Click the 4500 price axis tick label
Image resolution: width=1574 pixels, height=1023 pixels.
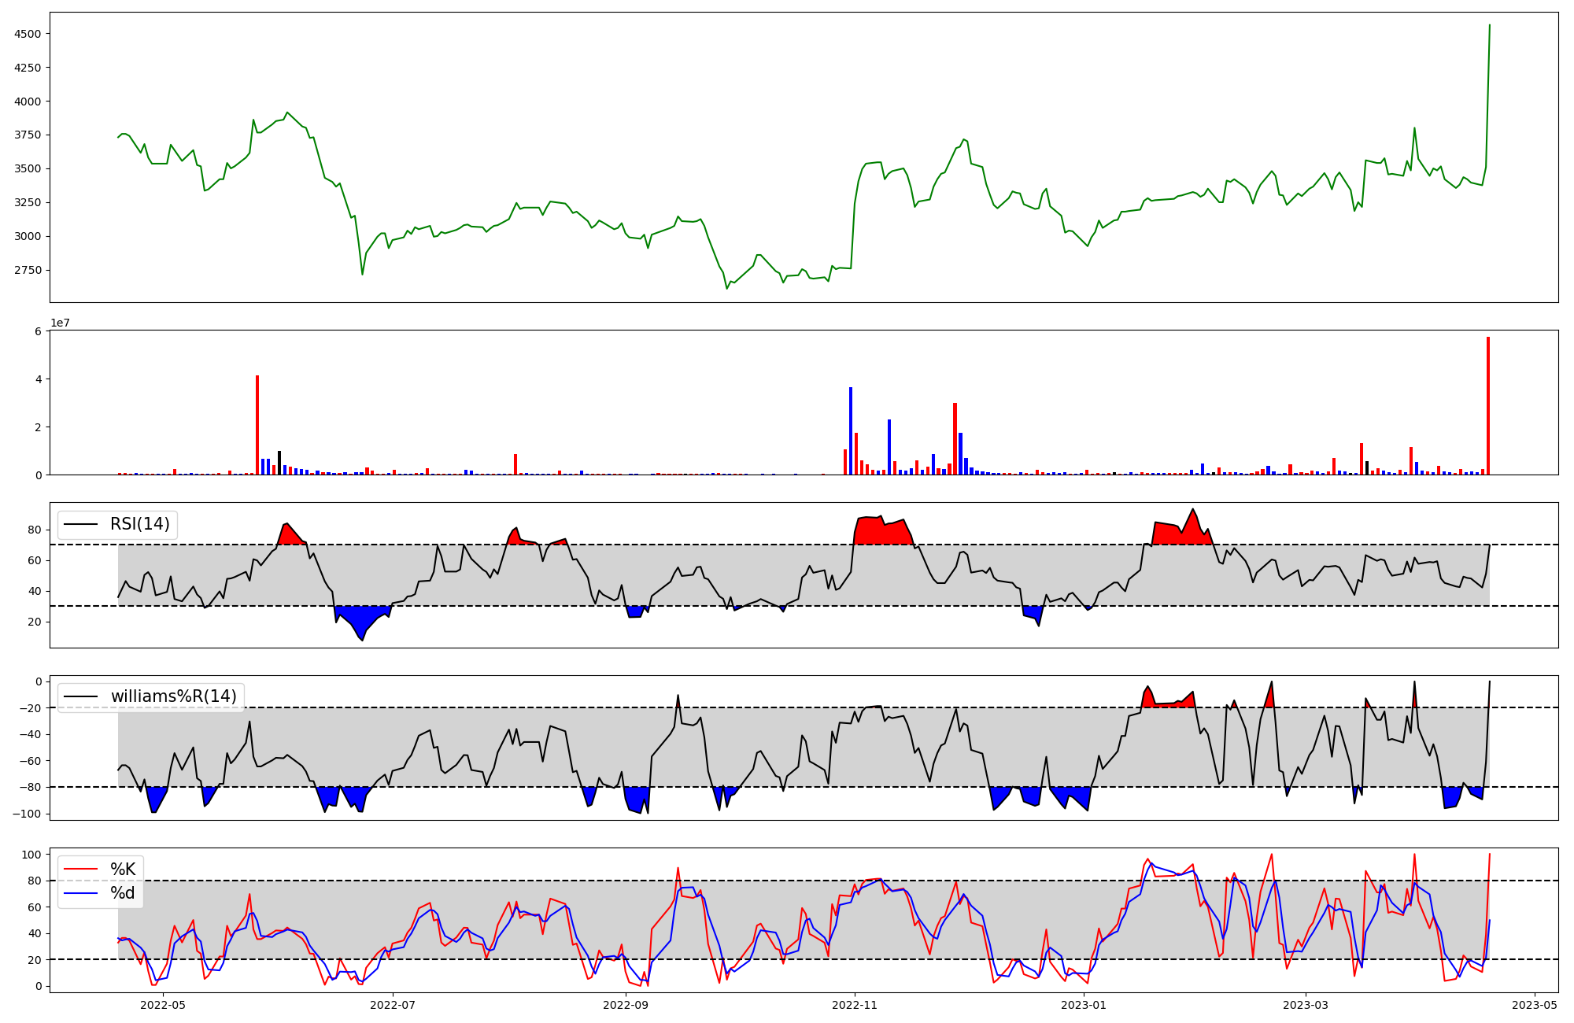[x=28, y=34]
